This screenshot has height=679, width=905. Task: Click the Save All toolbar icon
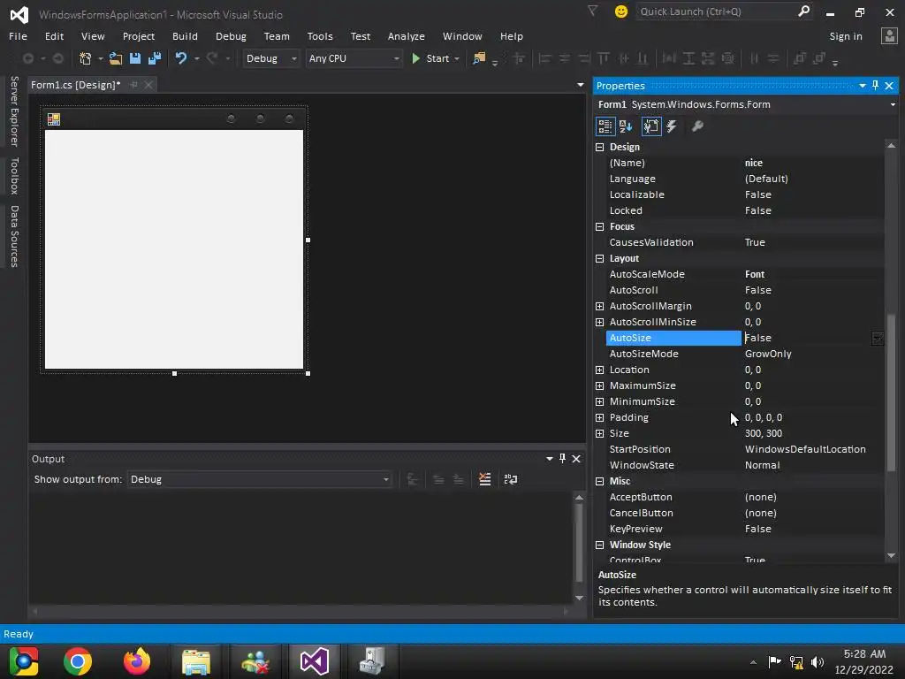(x=155, y=58)
